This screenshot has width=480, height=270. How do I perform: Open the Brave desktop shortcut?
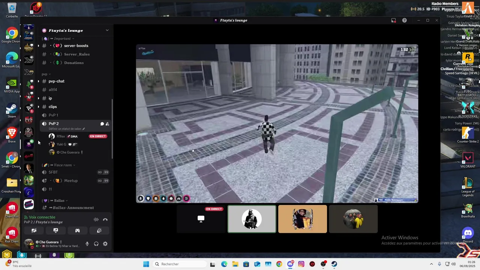pos(12,135)
